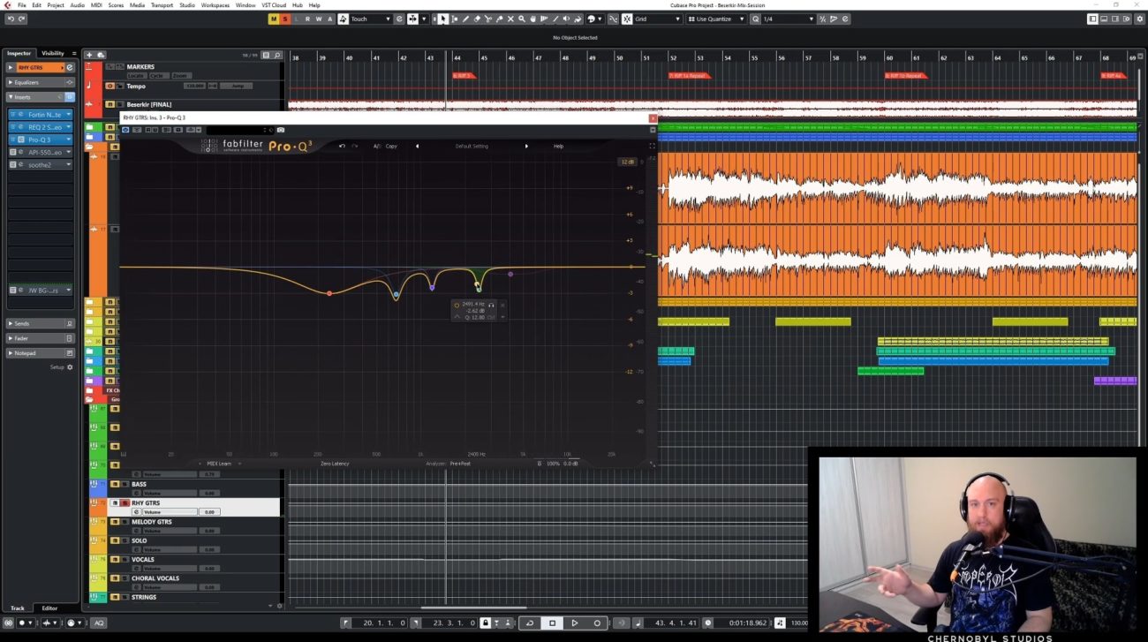Select the Object Selection arrow tool
The height and width of the screenshot is (642, 1148).
(x=442, y=19)
